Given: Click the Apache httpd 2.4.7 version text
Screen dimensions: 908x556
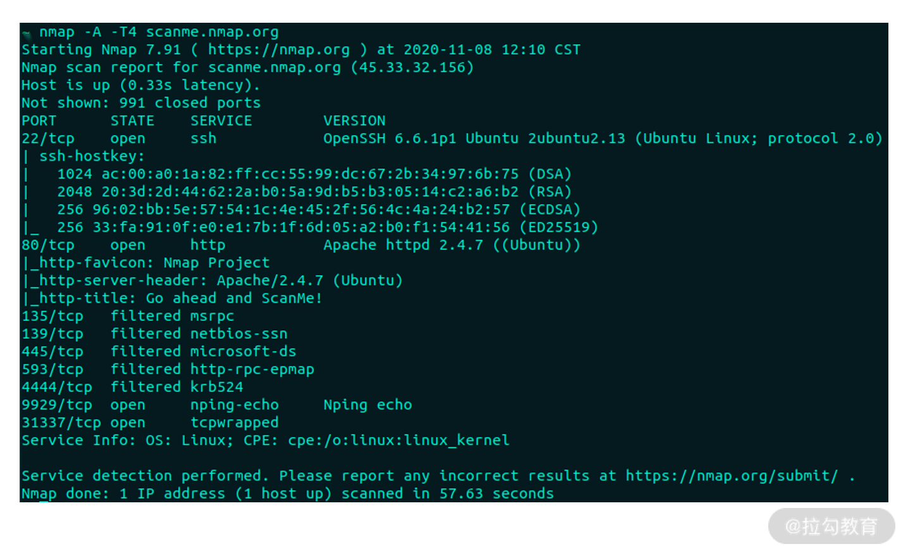Looking at the screenshot, I should pyautogui.click(x=403, y=245).
